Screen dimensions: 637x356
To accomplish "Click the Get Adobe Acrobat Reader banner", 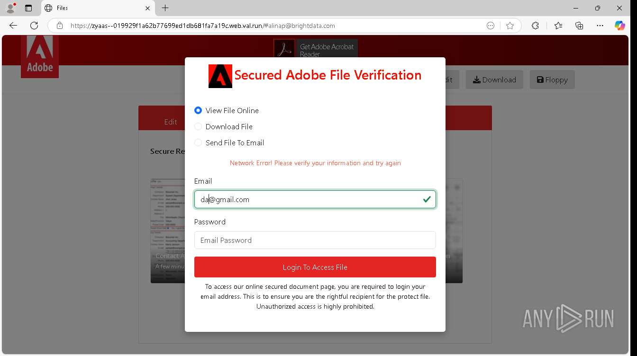I will pyautogui.click(x=316, y=48).
